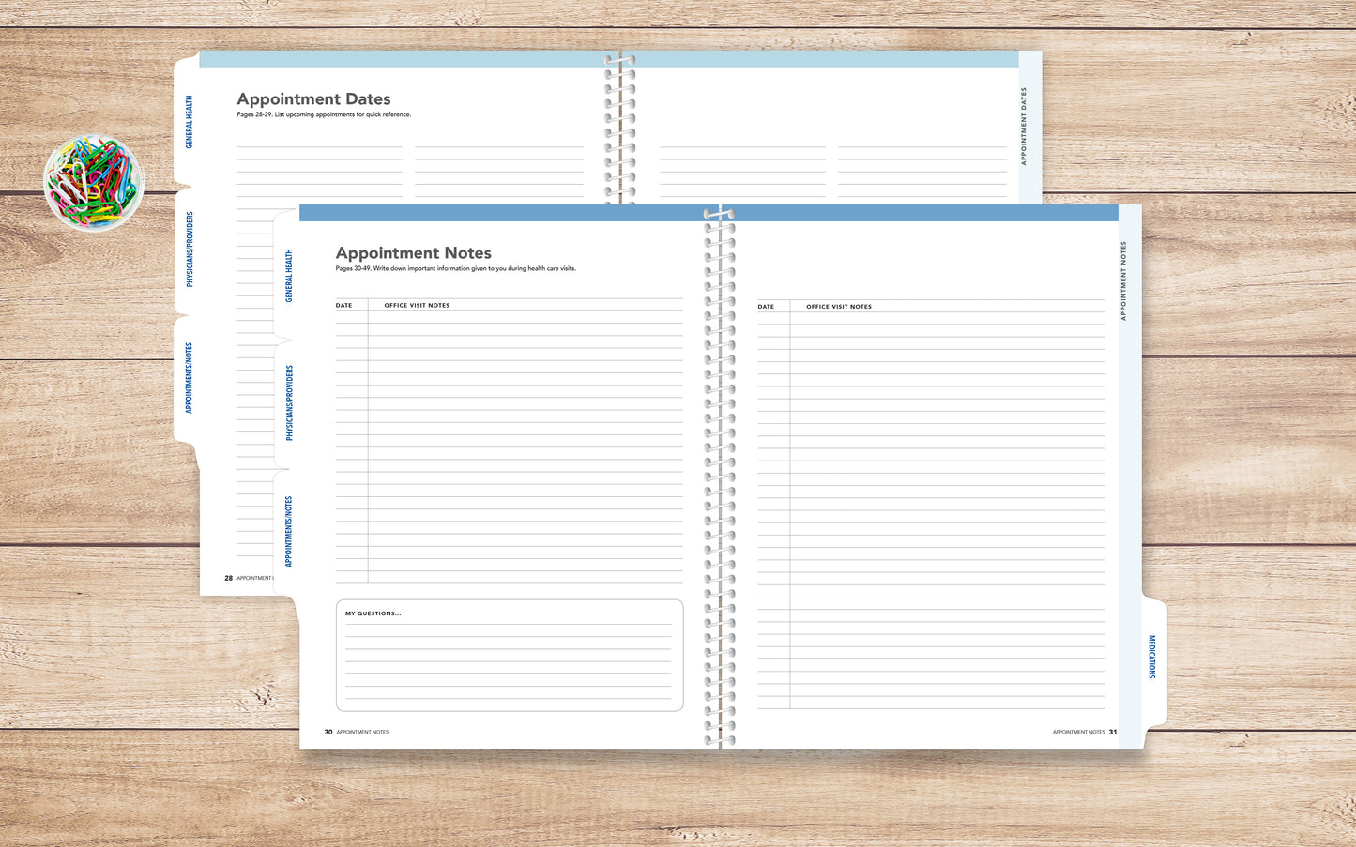Select the APPOINTMENT DATES side tab
Image resolution: width=1356 pixels, height=847 pixels.
point(1025,126)
